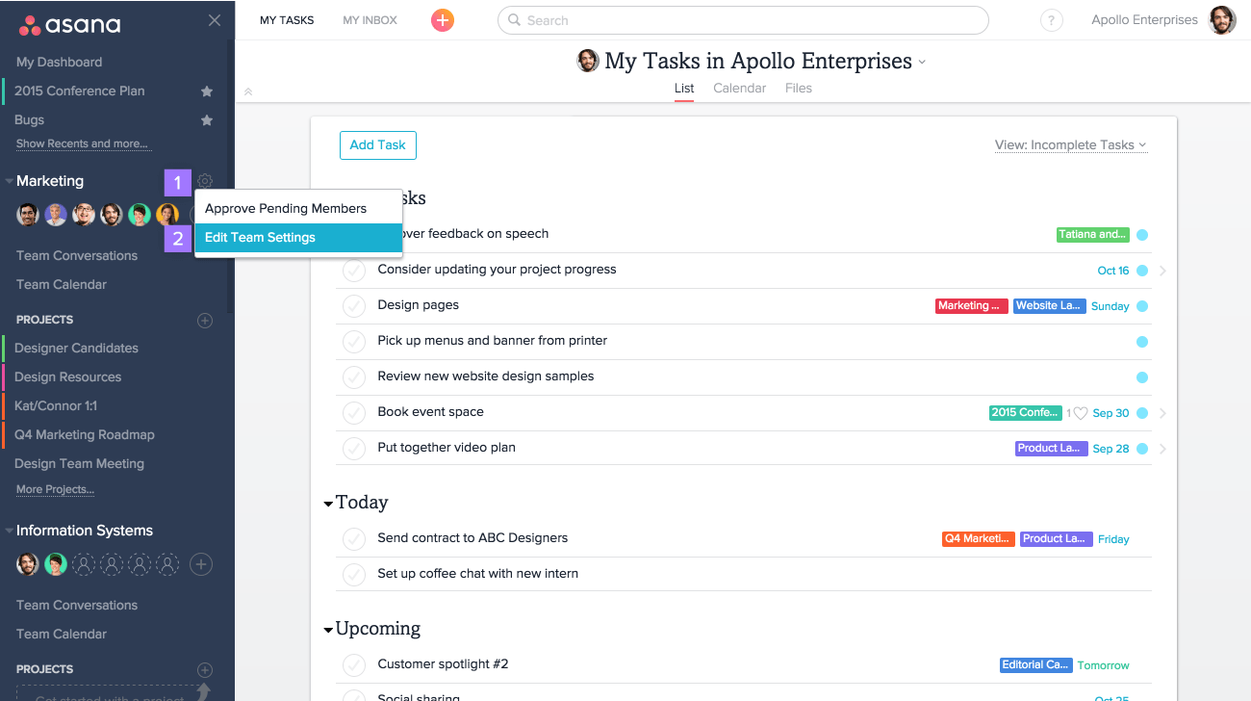This screenshot has height=701, width=1251.
Task: Open Marketing Team Conversations
Action: pos(77,256)
